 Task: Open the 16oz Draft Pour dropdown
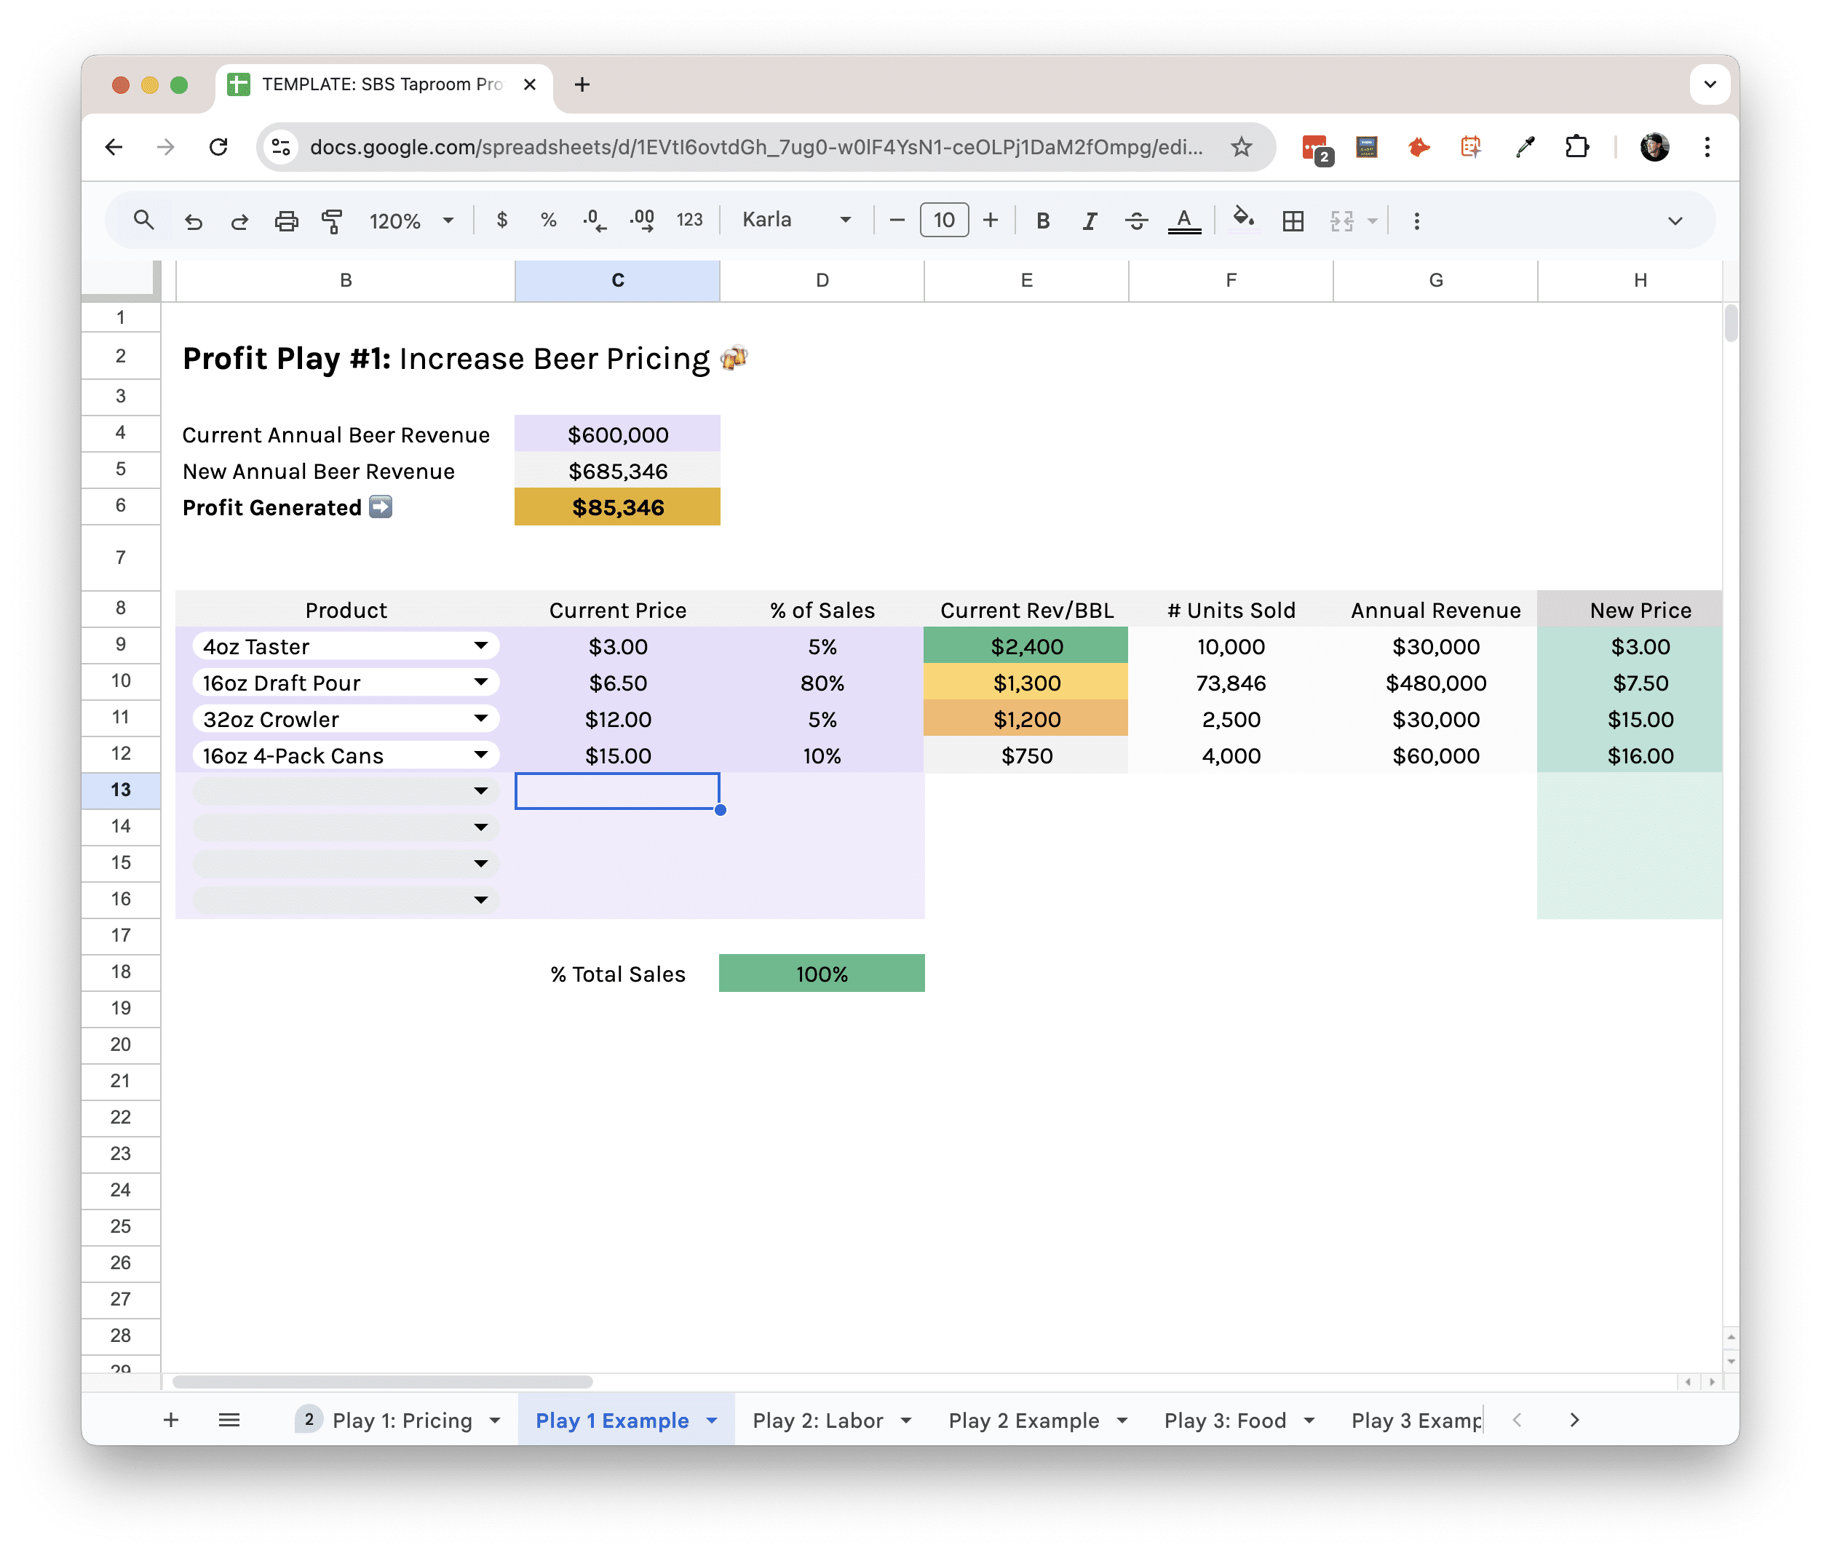(481, 682)
